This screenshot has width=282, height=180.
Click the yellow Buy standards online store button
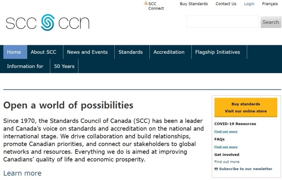click(x=246, y=107)
